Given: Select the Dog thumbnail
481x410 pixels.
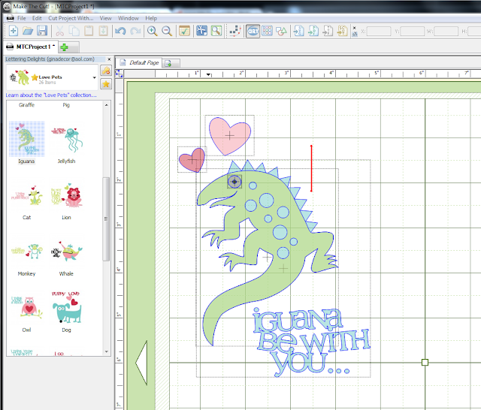Looking at the screenshot, I should pyautogui.click(x=67, y=307).
